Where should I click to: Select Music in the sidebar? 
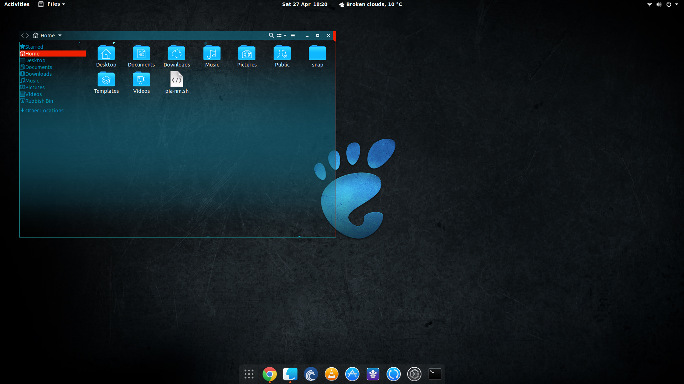(x=53, y=80)
